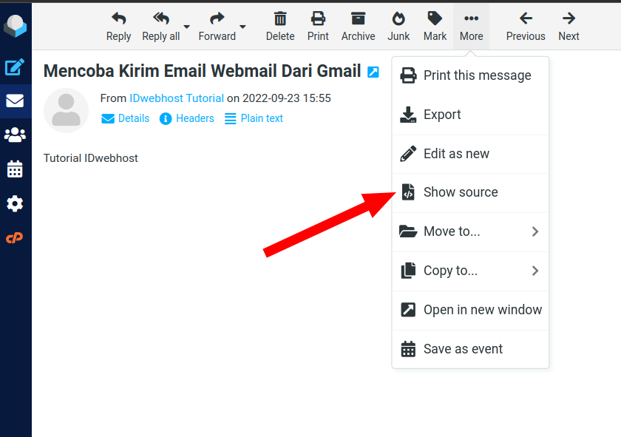Image resolution: width=621 pixels, height=437 pixels.
Task: Click the cPanel icon in sidebar
Action: [15, 237]
